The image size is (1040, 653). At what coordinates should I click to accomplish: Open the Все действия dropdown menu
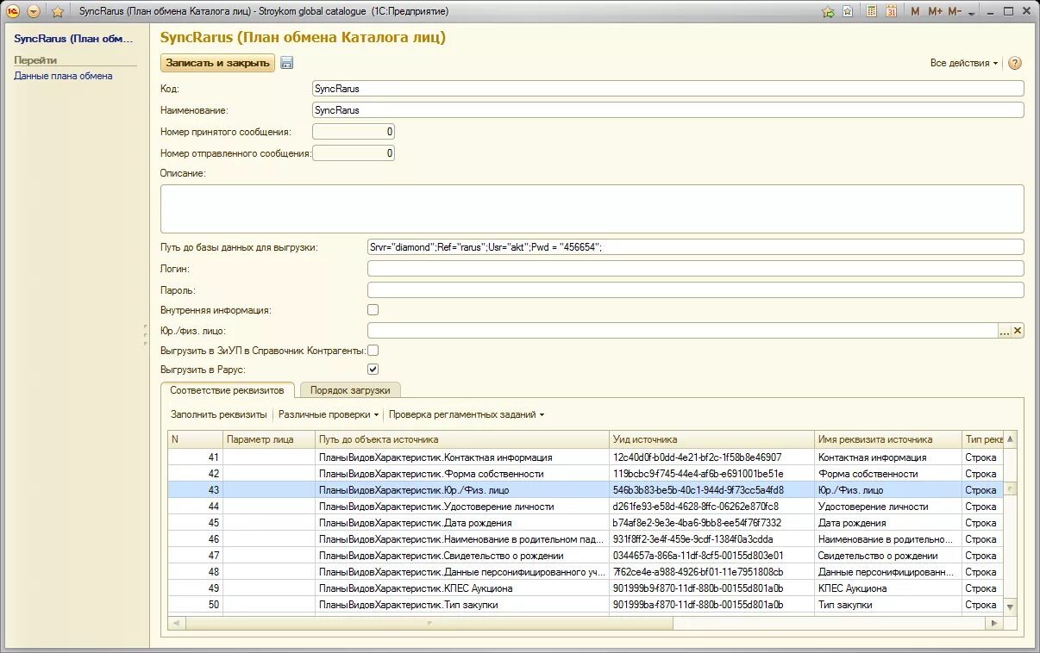(964, 63)
